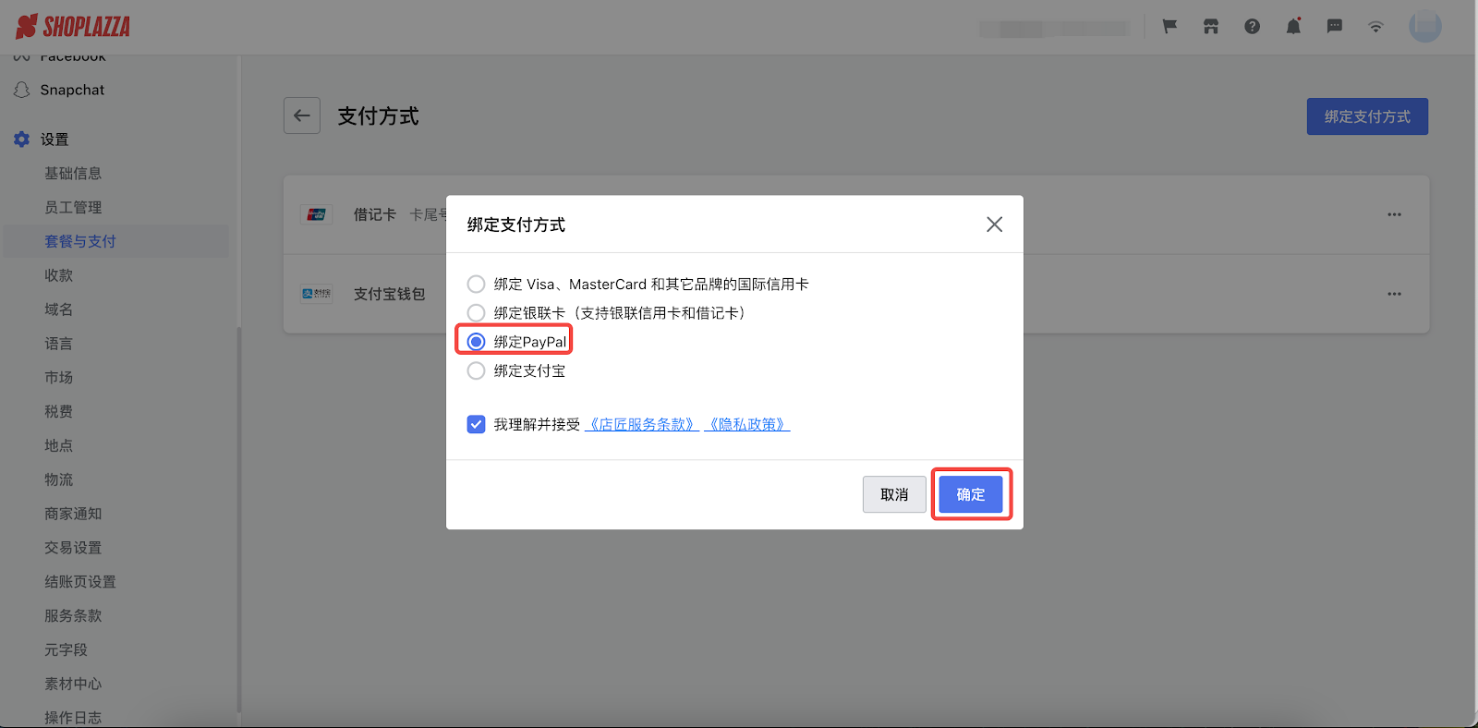
Task: Open the 设置 section in sidebar
Action: pyautogui.click(x=55, y=140)
